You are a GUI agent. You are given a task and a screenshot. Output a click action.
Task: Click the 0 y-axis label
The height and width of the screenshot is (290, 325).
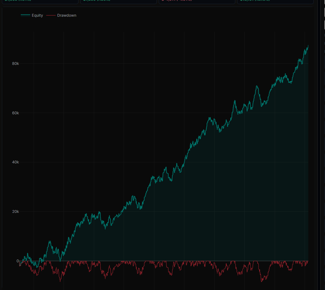click(x=18, y=261)
